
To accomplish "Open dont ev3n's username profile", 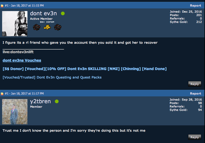I will coord(44,13).
